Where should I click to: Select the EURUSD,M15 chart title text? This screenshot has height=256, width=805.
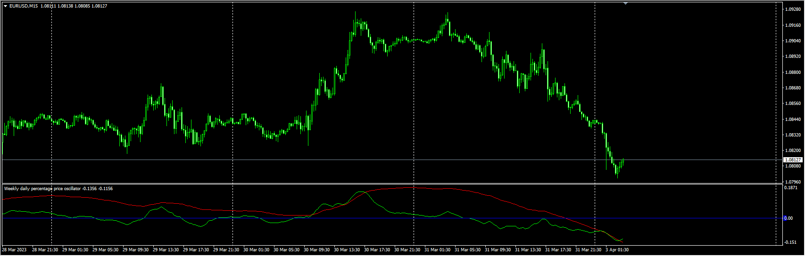tap(24, 6)
